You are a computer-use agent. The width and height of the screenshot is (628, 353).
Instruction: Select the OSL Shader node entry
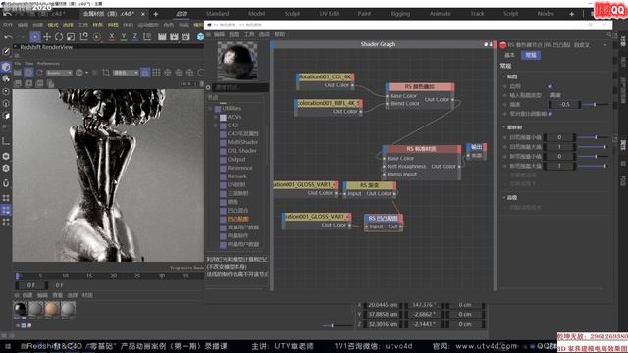242,150
